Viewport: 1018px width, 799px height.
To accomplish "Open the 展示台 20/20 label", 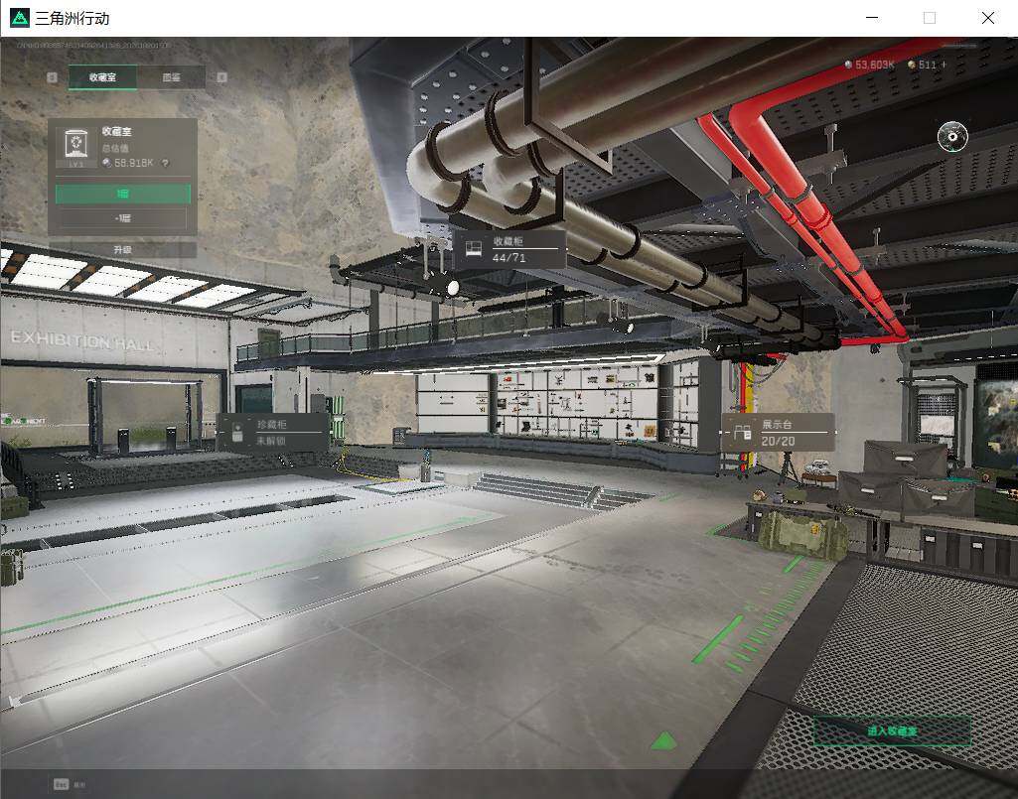I will click(778, 433).
